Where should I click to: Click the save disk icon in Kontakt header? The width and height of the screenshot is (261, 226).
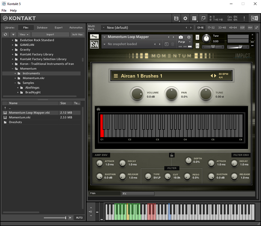click(x=176, y=18)
